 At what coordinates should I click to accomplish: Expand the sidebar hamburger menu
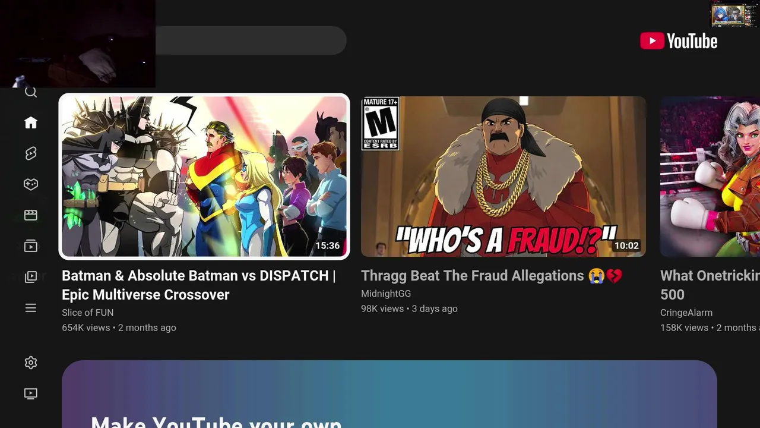(31, 308)
